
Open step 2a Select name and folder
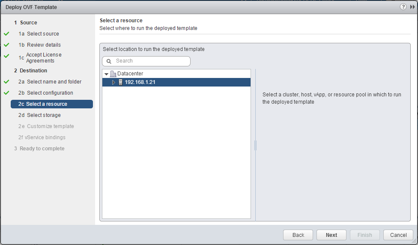(54, 82)
